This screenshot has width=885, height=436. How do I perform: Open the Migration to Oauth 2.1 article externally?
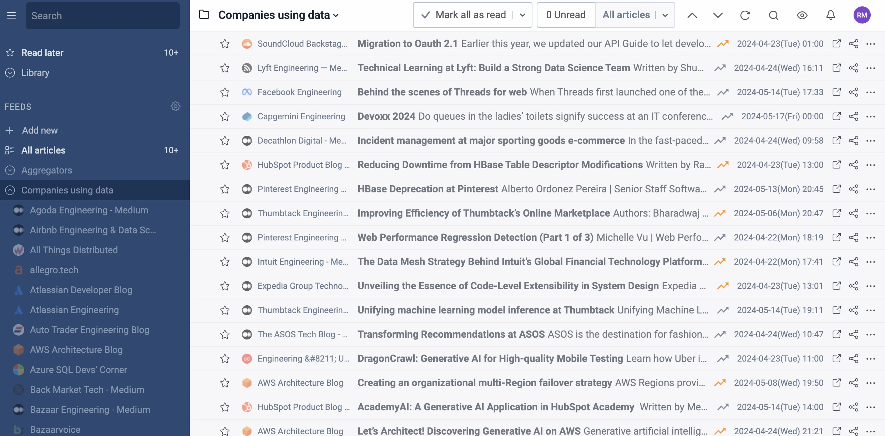point(836,44)
